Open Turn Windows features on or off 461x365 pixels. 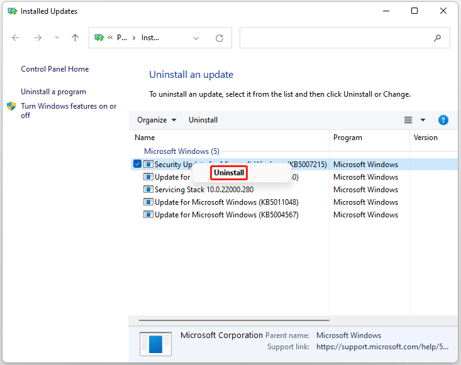tap(69, 111)
